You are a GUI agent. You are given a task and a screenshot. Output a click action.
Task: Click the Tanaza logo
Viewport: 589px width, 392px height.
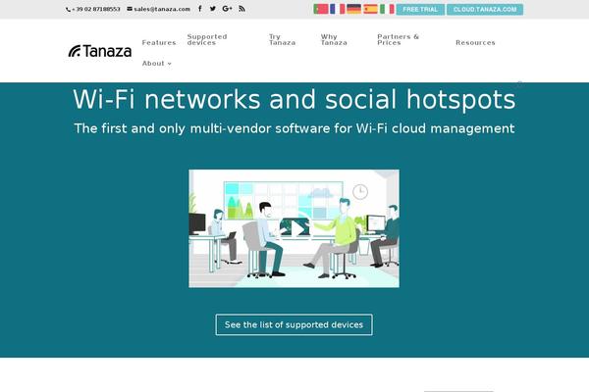pyautogui.click(x=100, y=51)
